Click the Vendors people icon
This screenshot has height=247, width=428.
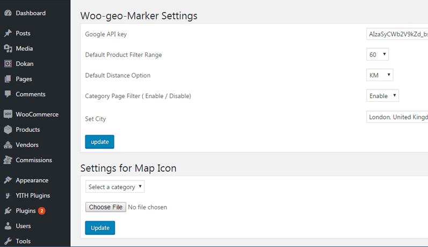[x=8, y=145]
